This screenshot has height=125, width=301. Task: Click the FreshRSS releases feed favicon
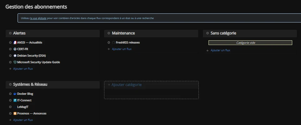pos(114,42)
